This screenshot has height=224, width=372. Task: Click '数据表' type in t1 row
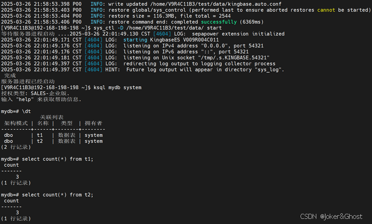[67, 135]
